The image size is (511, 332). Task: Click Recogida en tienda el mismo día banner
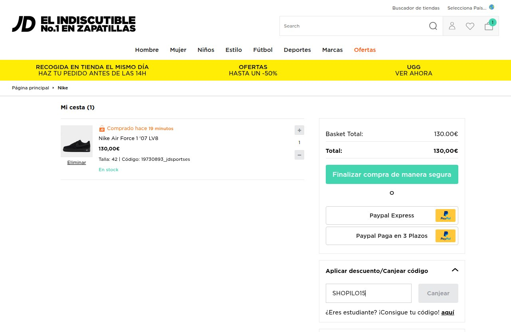[92, 70]
